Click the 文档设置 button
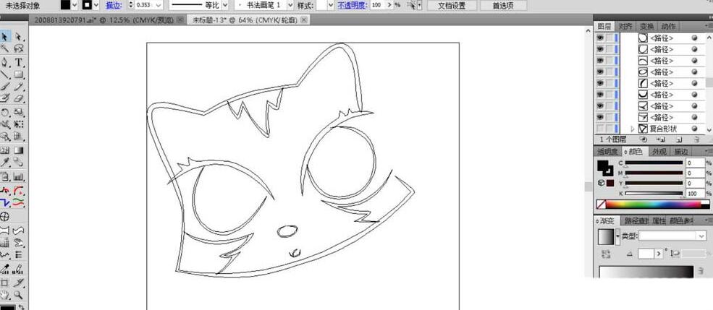The height and width of the screenshot is (310, 713). click(452, 6)
